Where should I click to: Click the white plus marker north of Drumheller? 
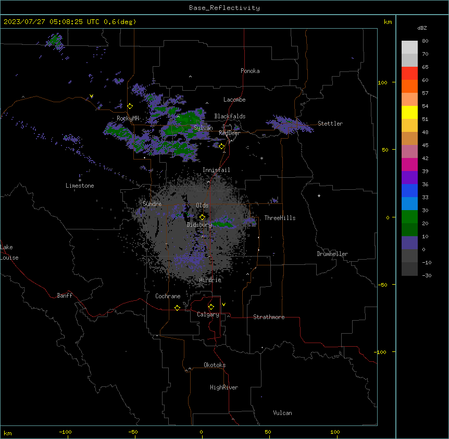click(x=319, y=196)
